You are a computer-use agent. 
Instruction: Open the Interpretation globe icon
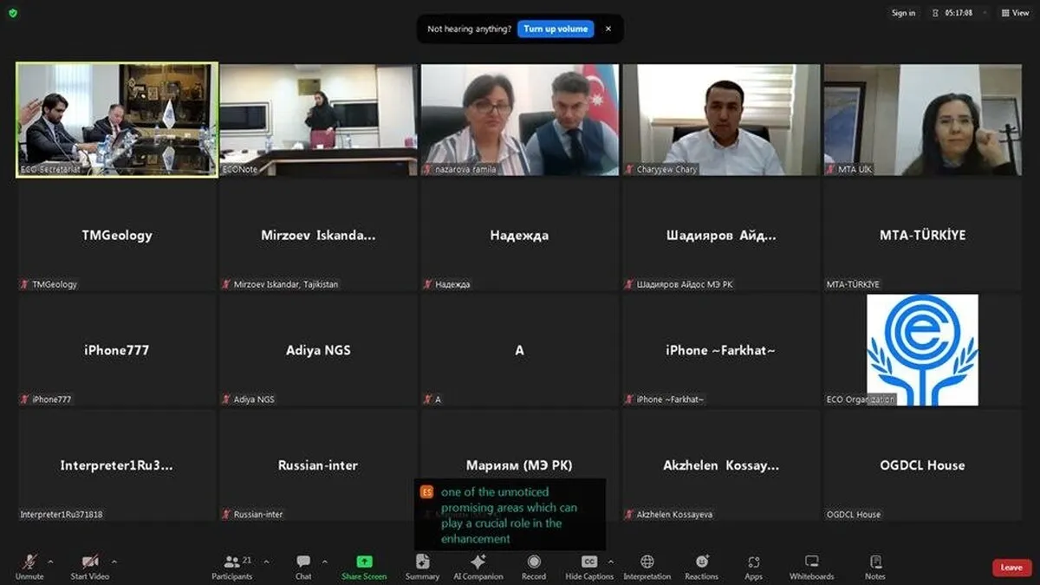647,562
